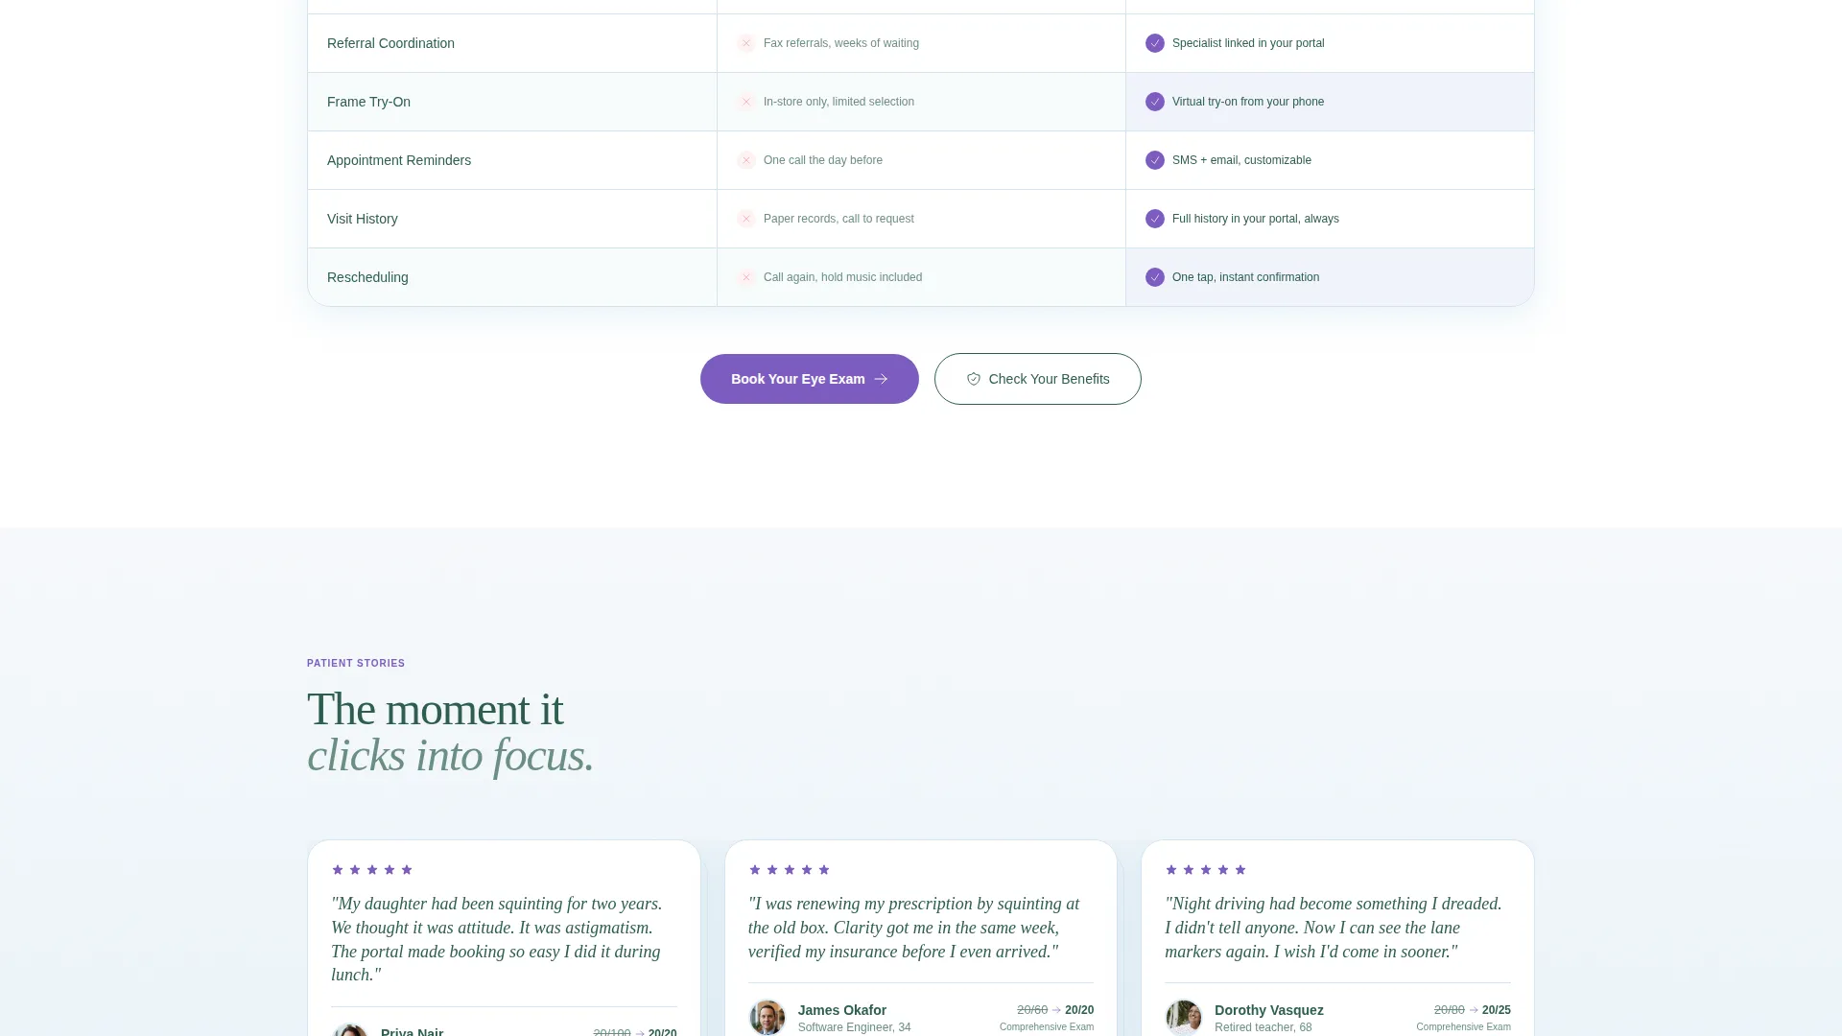The image size is (1842, 1036).
Task: Click the X icon beside Call again, hold music
Action: [x=746, y=277]
